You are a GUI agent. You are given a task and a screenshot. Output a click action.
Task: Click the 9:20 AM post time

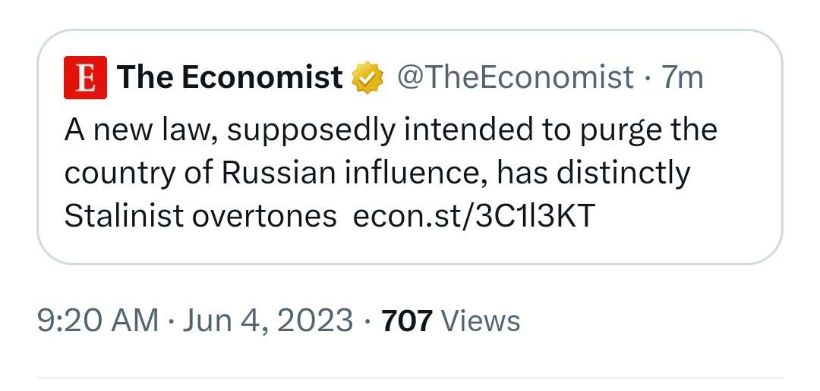[97, 321]
